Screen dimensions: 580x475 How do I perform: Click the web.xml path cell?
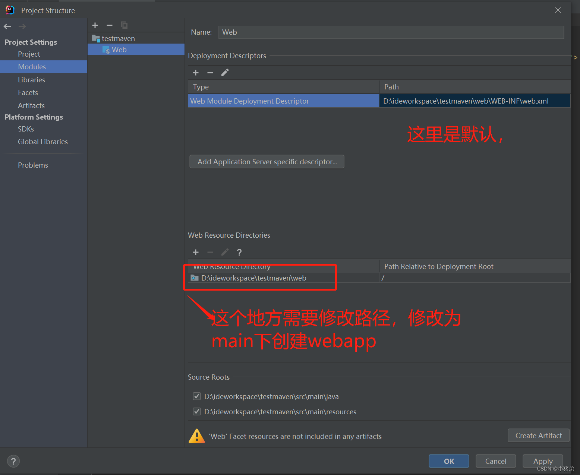[x=475, y=101]
